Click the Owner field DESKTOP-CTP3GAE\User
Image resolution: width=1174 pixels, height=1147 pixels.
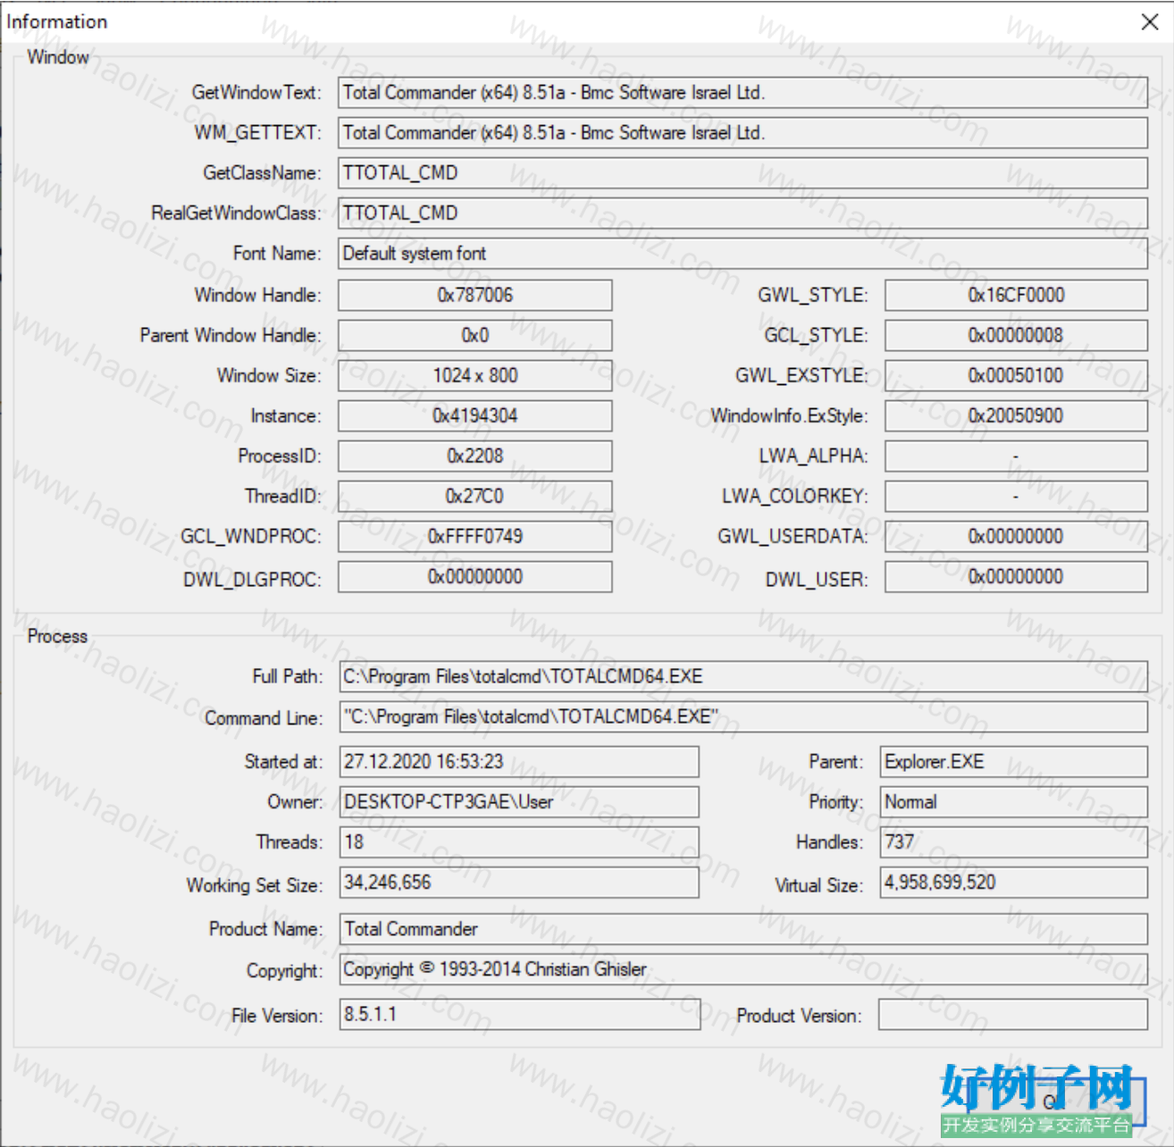[x=519, y=802]
